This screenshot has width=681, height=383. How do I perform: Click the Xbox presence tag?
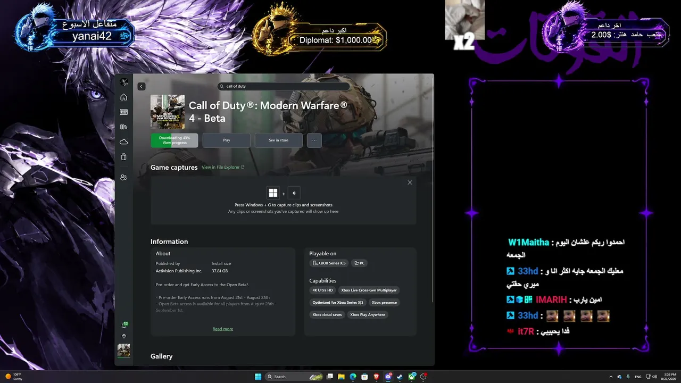pyautogui.click(x=384, y=303)
